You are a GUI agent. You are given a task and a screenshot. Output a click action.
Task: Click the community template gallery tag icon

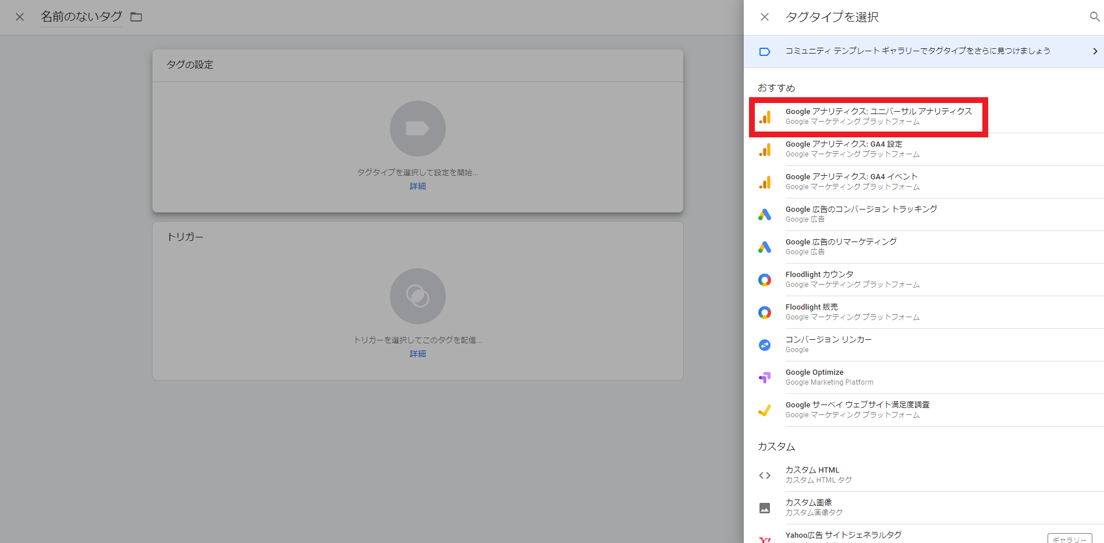tap(765, 52)
